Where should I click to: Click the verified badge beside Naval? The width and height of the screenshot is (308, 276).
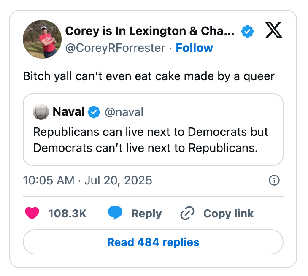(94, 112)
